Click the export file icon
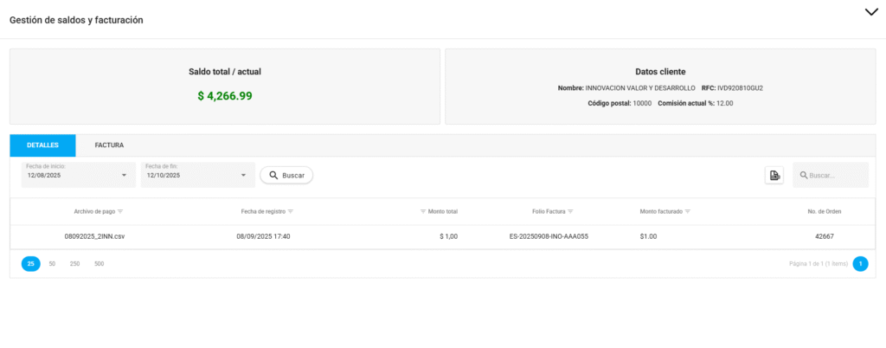The width and height of the screenshot is (886, 348). 774,176
